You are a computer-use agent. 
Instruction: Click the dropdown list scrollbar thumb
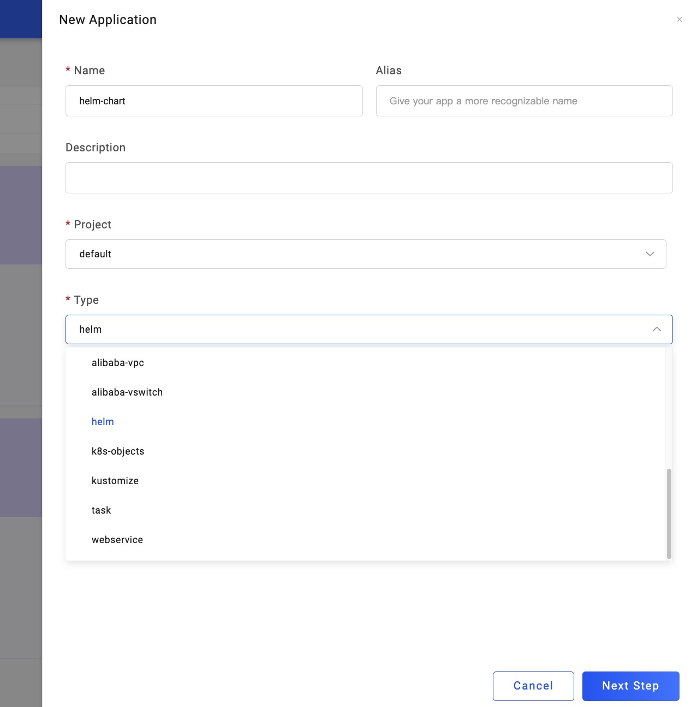point(669,512)
